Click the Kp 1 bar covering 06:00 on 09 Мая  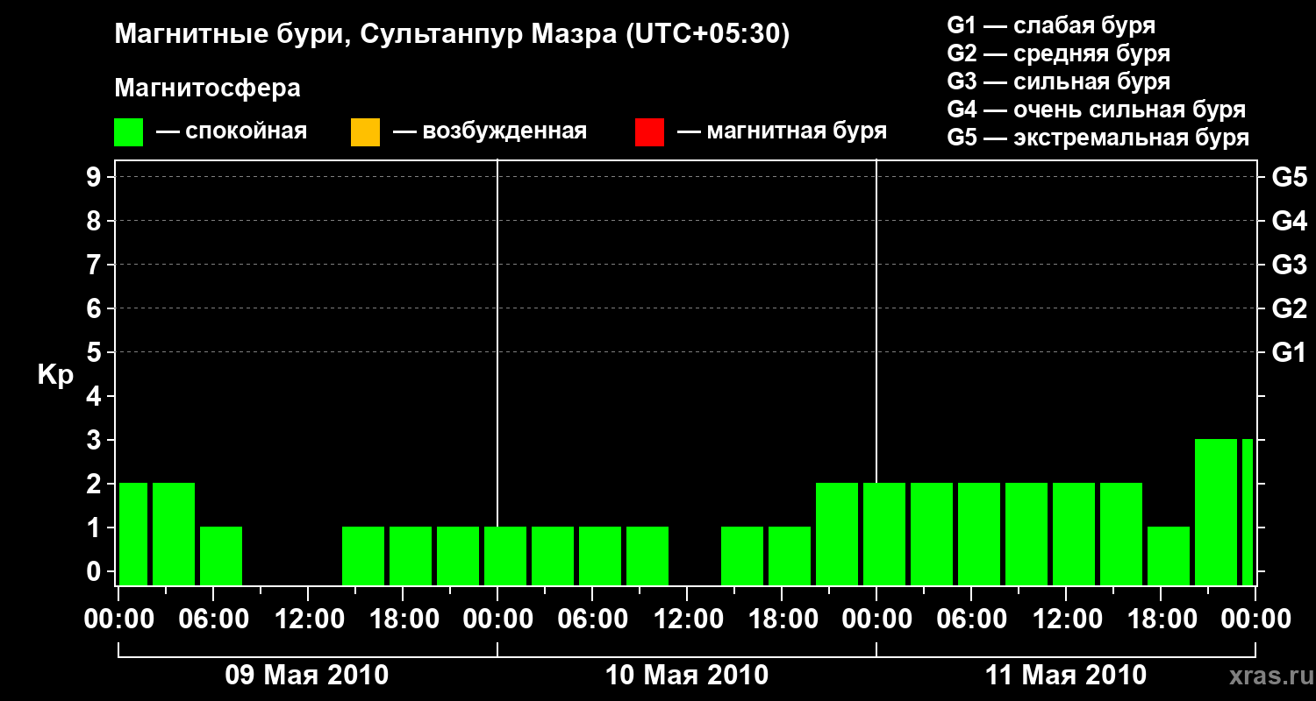tap(221, 556)
